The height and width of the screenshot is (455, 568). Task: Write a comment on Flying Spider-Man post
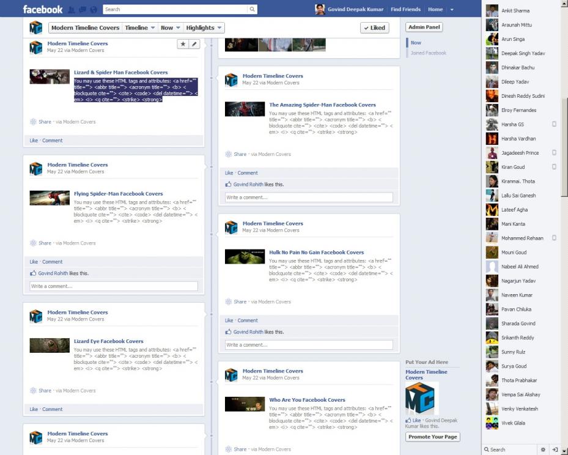point(113,286)
